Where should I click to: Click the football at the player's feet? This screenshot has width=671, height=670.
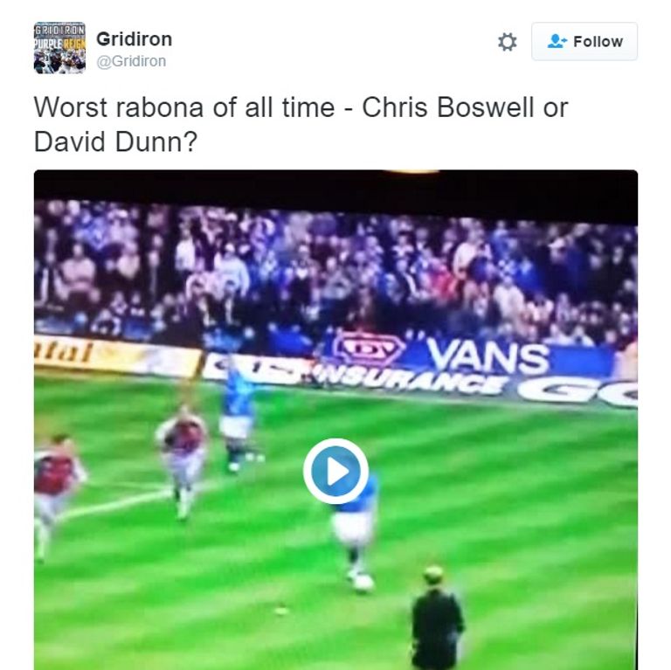[363, 584]
